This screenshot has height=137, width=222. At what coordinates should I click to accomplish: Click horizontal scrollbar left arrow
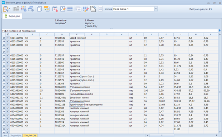pyautogui.click(x=147, y=135)
